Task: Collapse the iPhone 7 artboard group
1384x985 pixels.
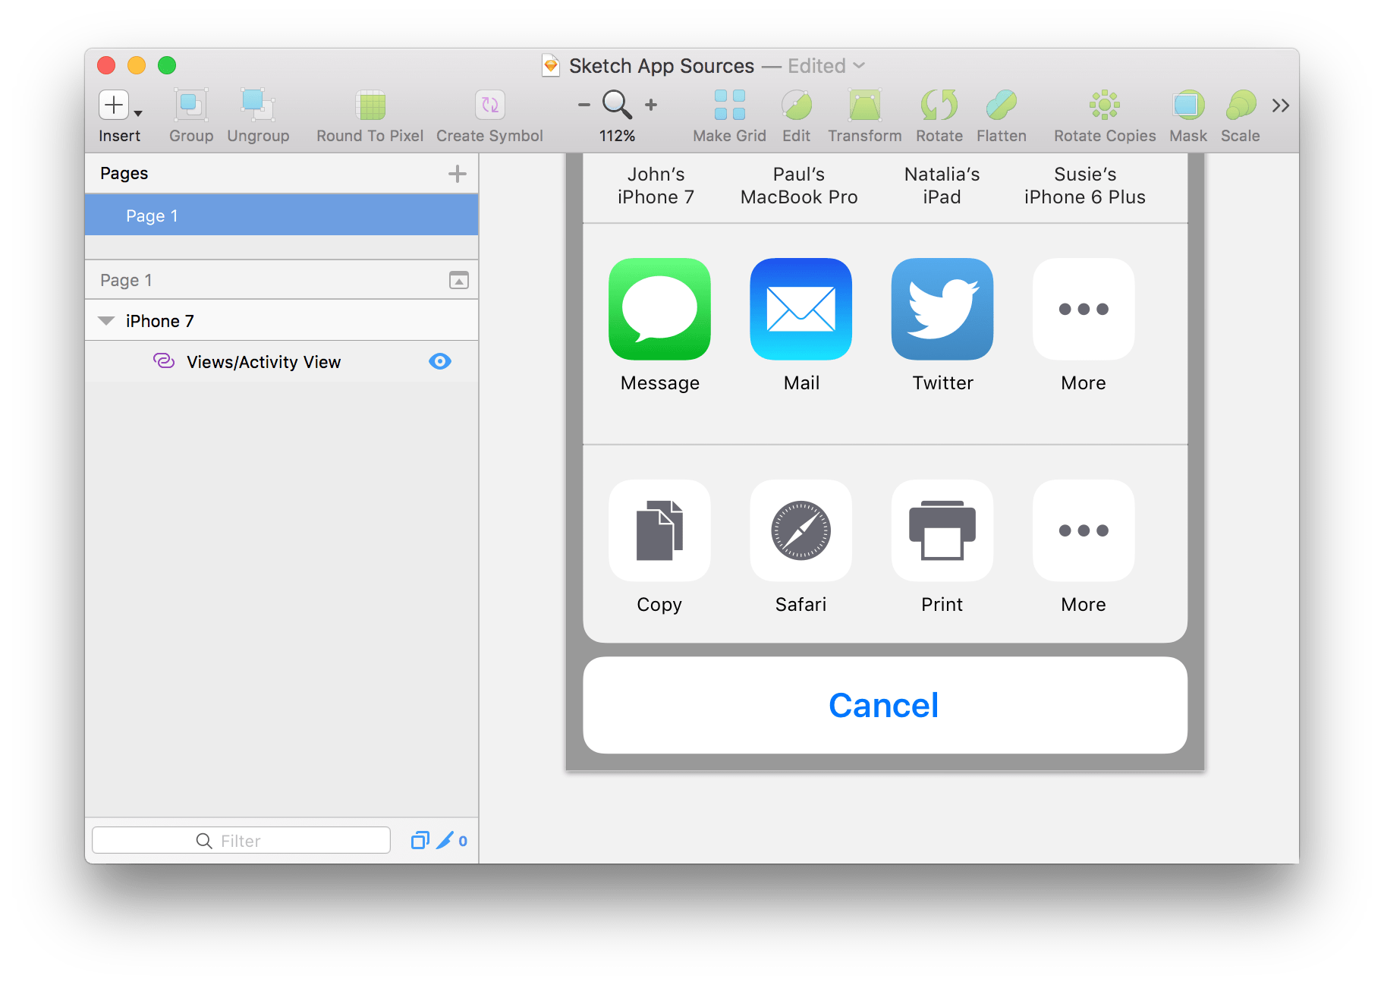Action: [106, 320]
